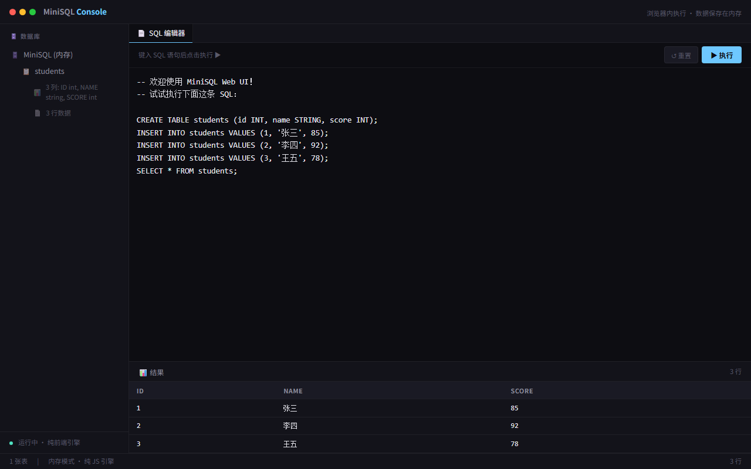Click the document icon next to '3 行数据'

[38, 113]
